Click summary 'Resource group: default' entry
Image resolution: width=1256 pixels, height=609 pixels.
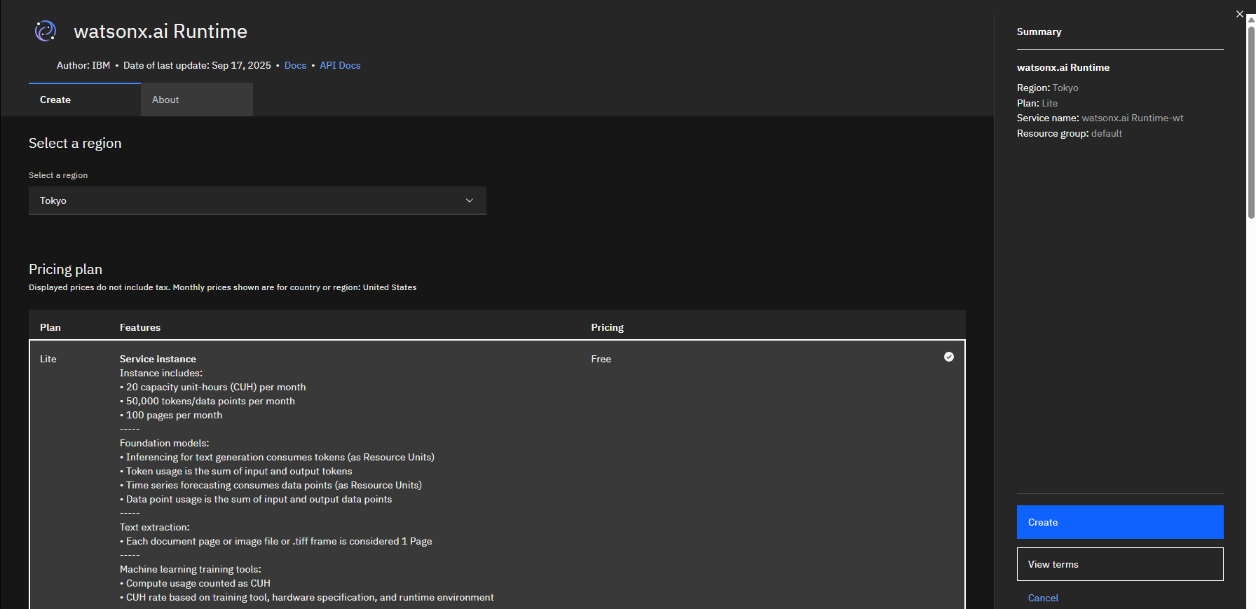click(1070, 133)
